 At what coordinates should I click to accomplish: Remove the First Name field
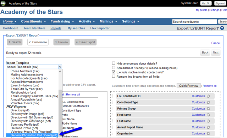[208, 115]
